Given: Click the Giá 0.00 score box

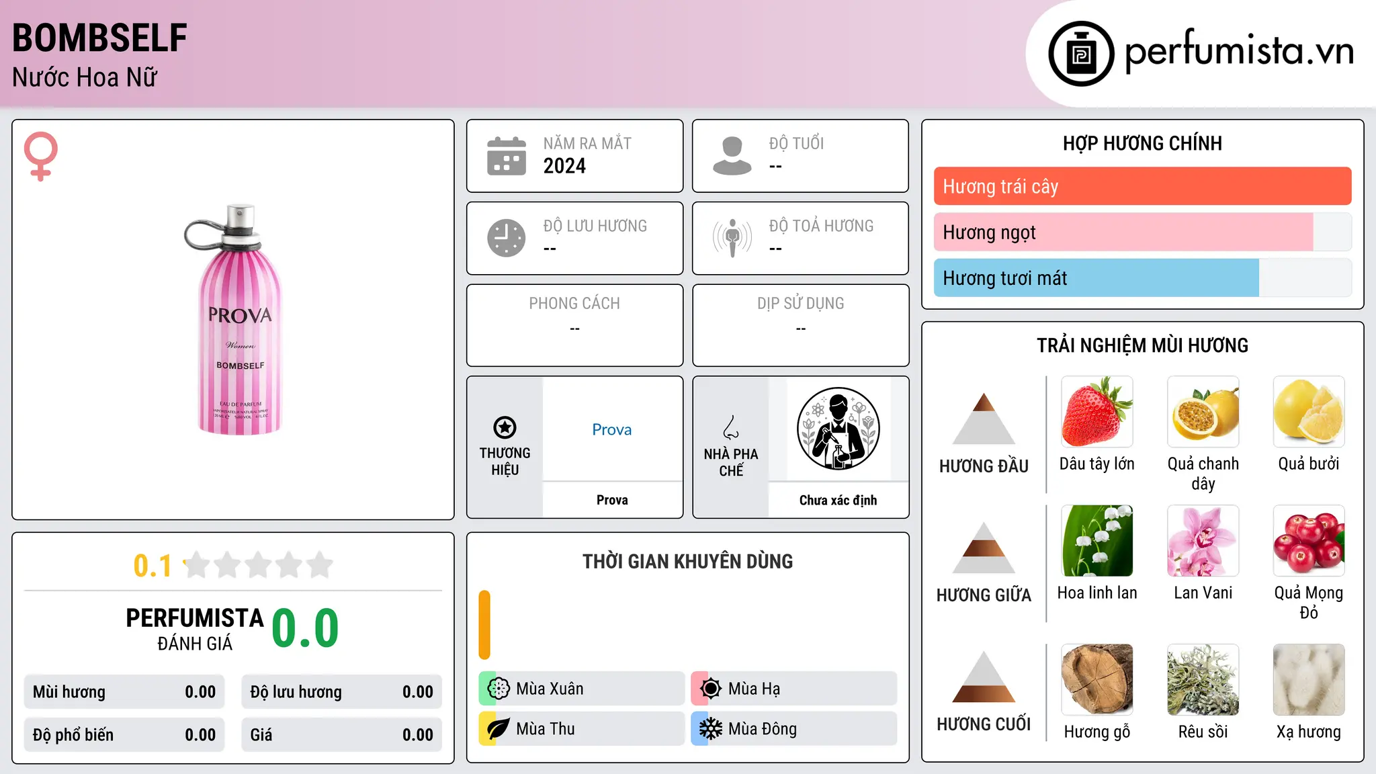Looking at the screenshot, I should (x=341, y=735).
